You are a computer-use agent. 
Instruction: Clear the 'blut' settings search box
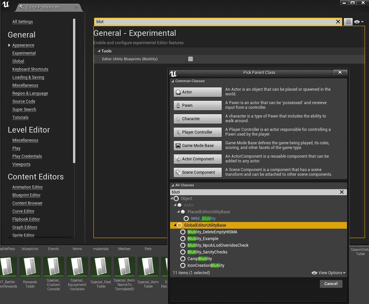[x=338, y=22]
